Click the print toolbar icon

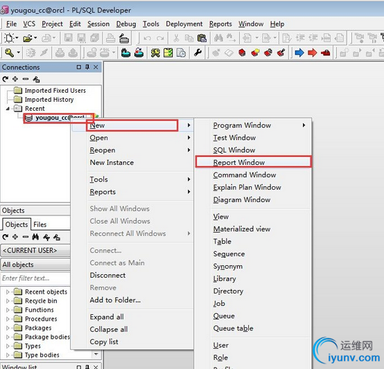pyautogui.click(x=110, y=38)
